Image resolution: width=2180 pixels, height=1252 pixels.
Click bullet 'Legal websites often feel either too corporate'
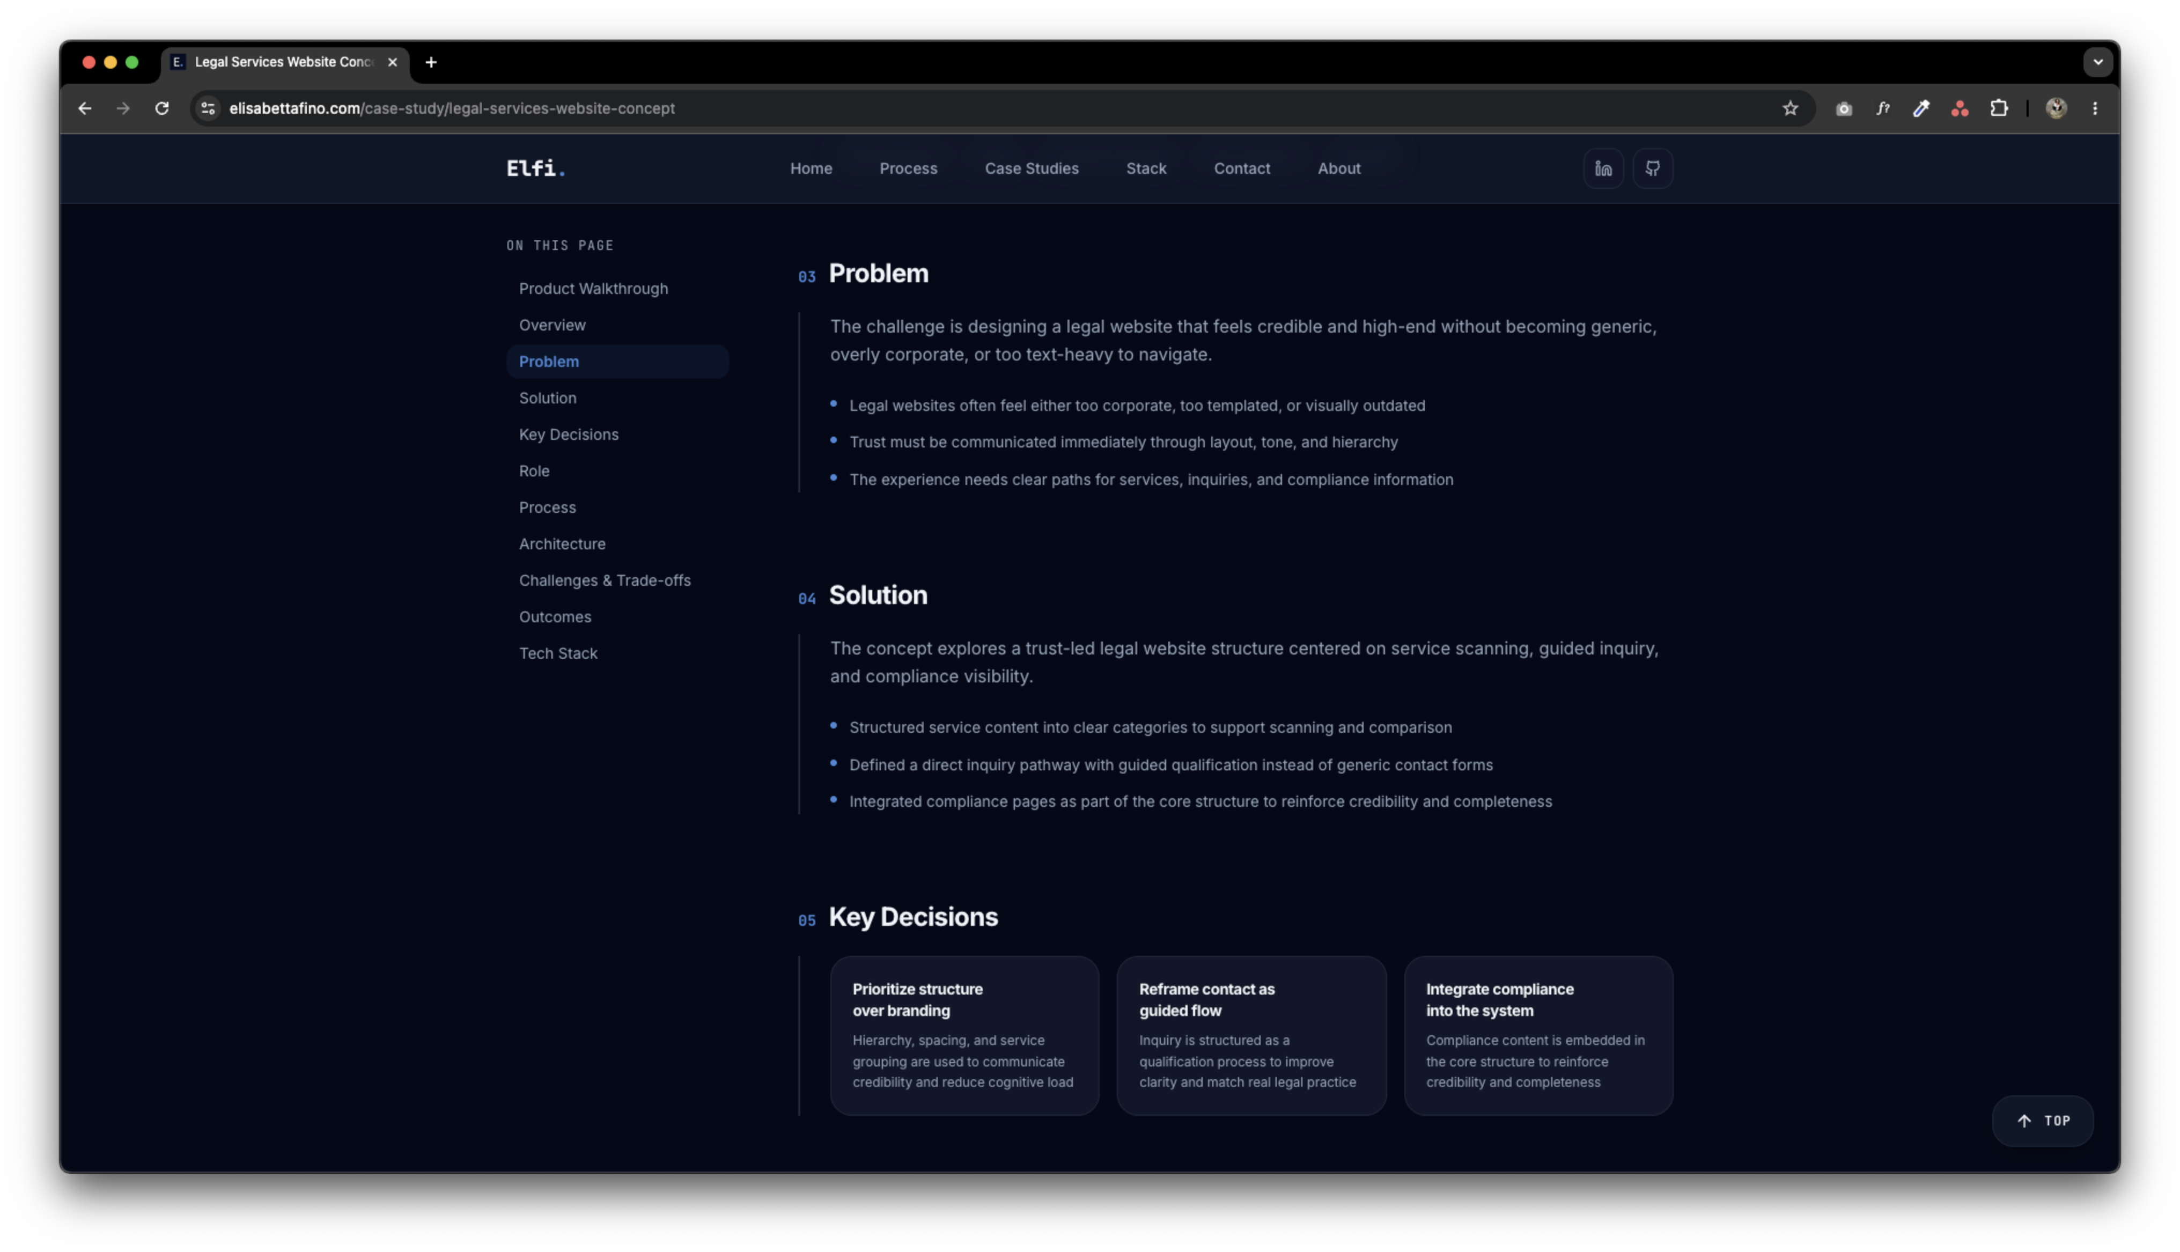(1137, 406)
